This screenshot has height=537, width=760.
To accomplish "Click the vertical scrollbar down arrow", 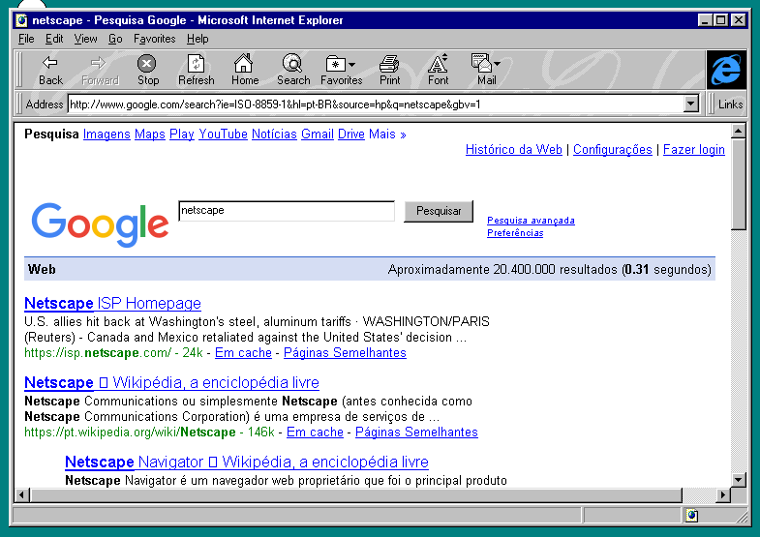I will (739, 479).
